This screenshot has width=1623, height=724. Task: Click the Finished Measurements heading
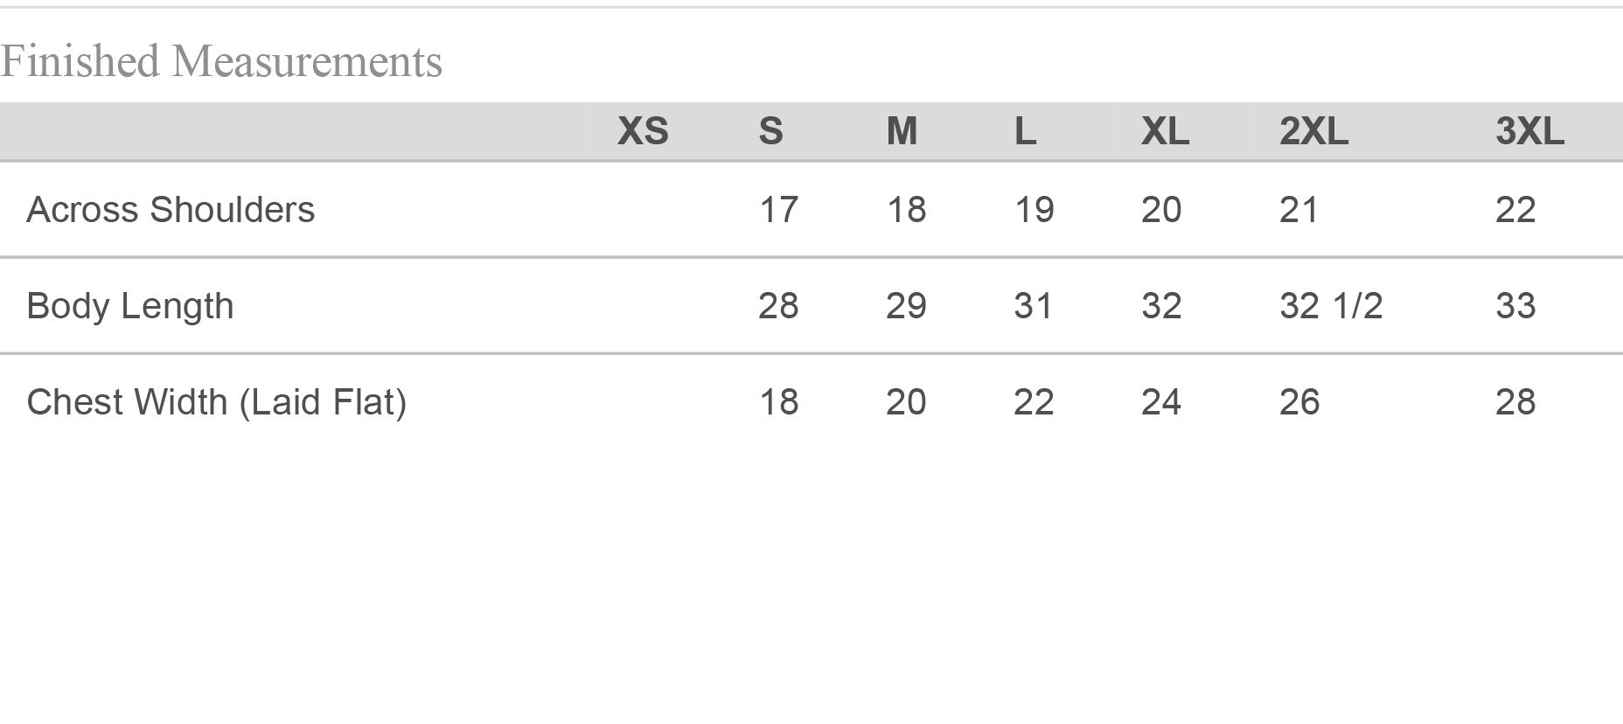221,62
